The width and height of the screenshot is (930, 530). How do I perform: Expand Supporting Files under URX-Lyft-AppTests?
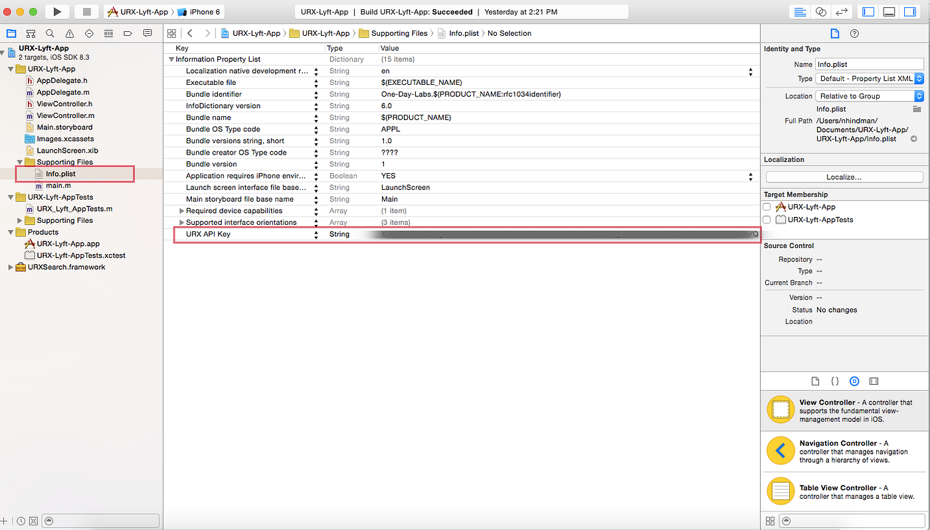[20, 220]
